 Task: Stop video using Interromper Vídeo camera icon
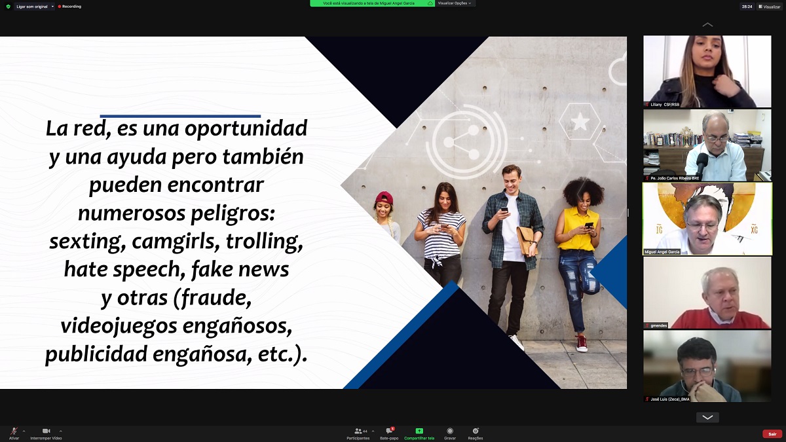[x=46, y=431]
